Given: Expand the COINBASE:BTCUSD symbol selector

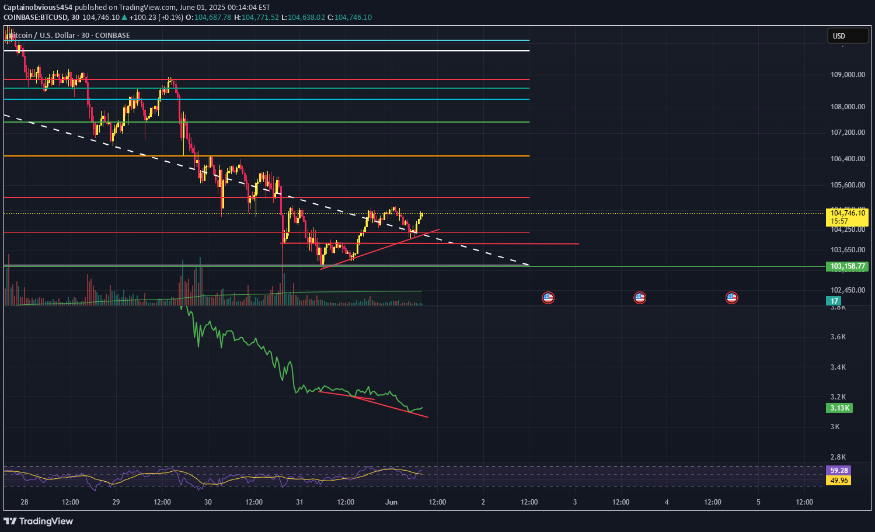Looking at the screenshot, I should pyautogui.click(x=36, y=17).
